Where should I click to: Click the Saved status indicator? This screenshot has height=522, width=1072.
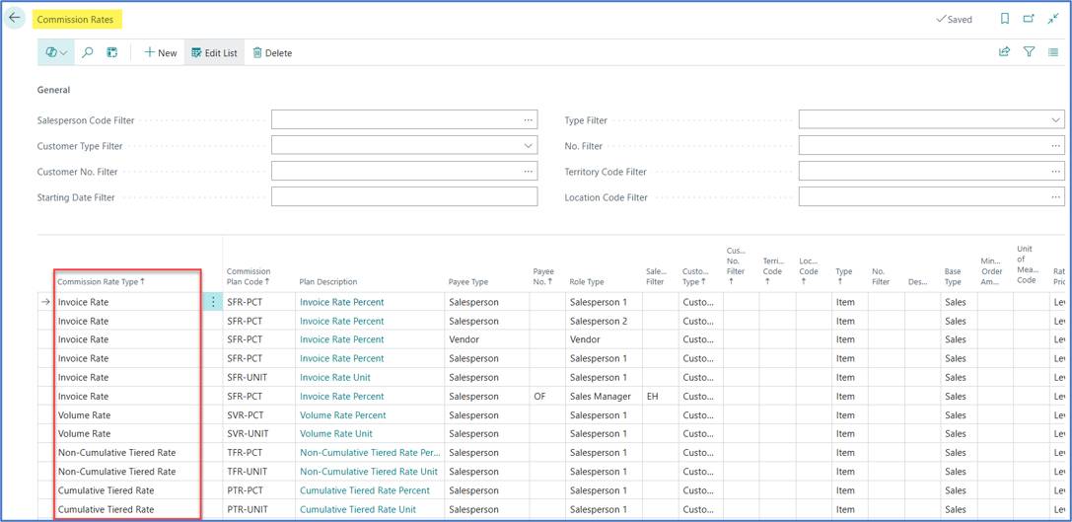coord(954,19)
